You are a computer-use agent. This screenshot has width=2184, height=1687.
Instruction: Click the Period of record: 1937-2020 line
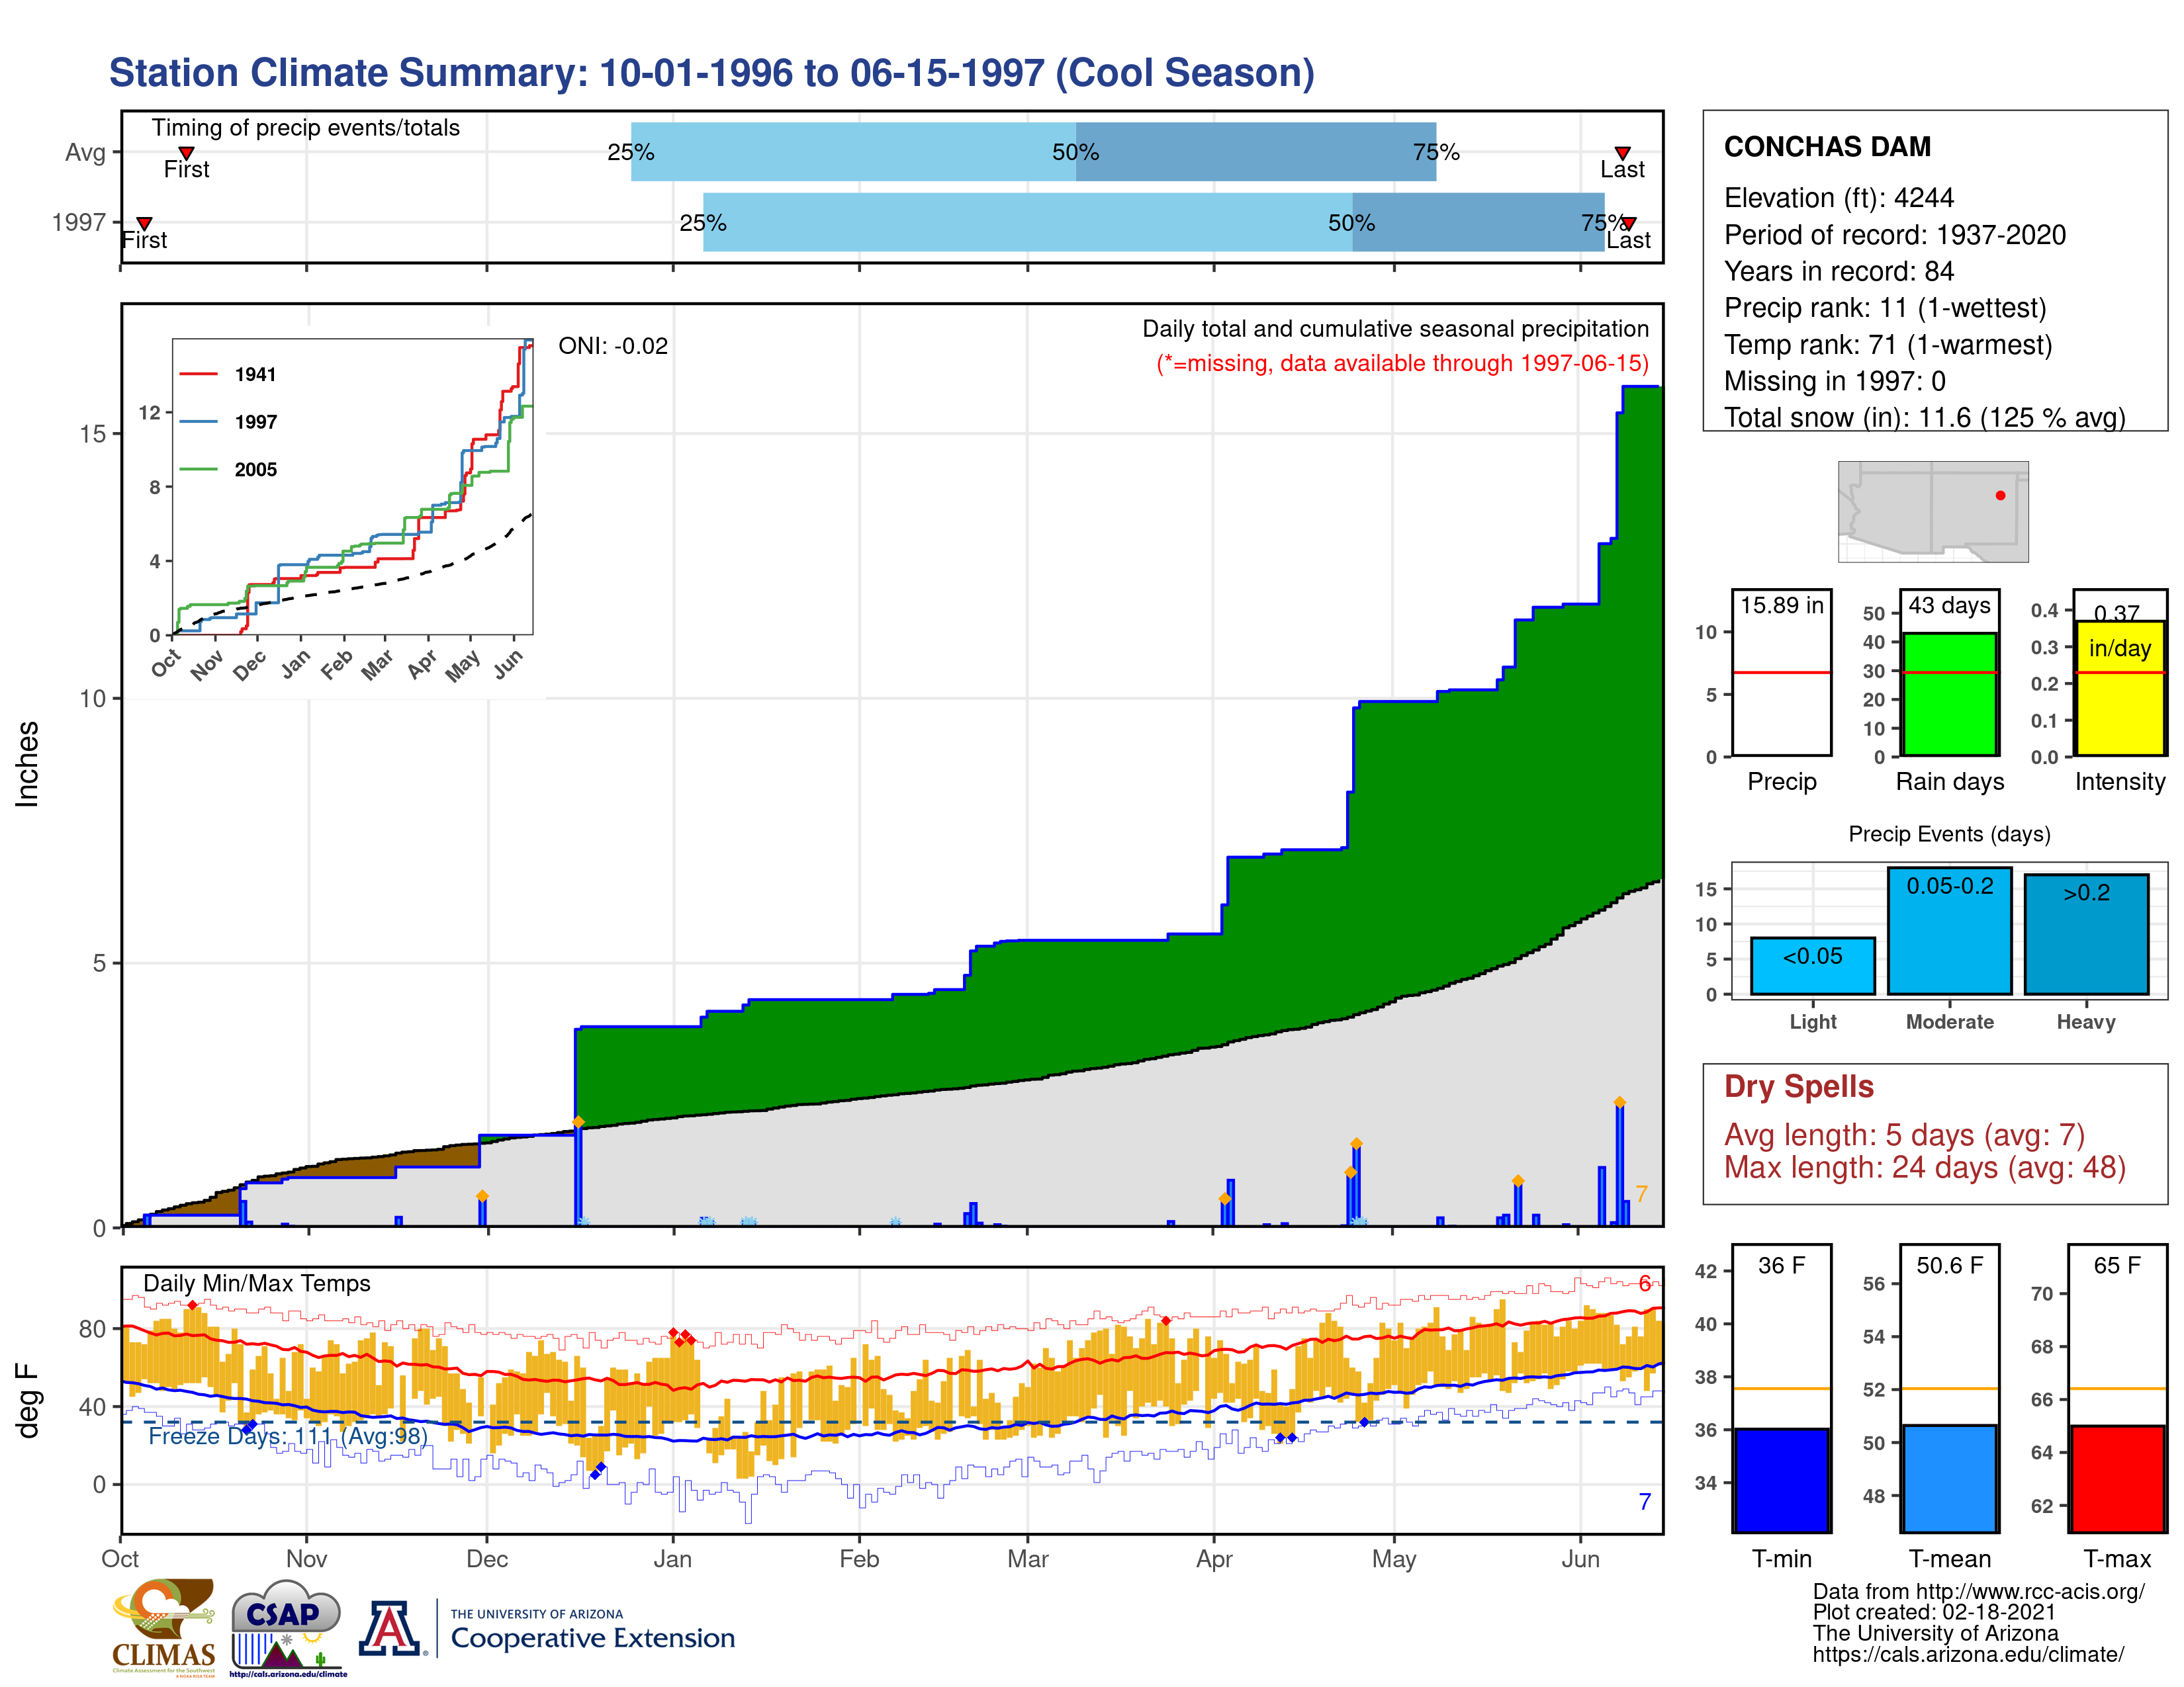tap(1895, 235)
